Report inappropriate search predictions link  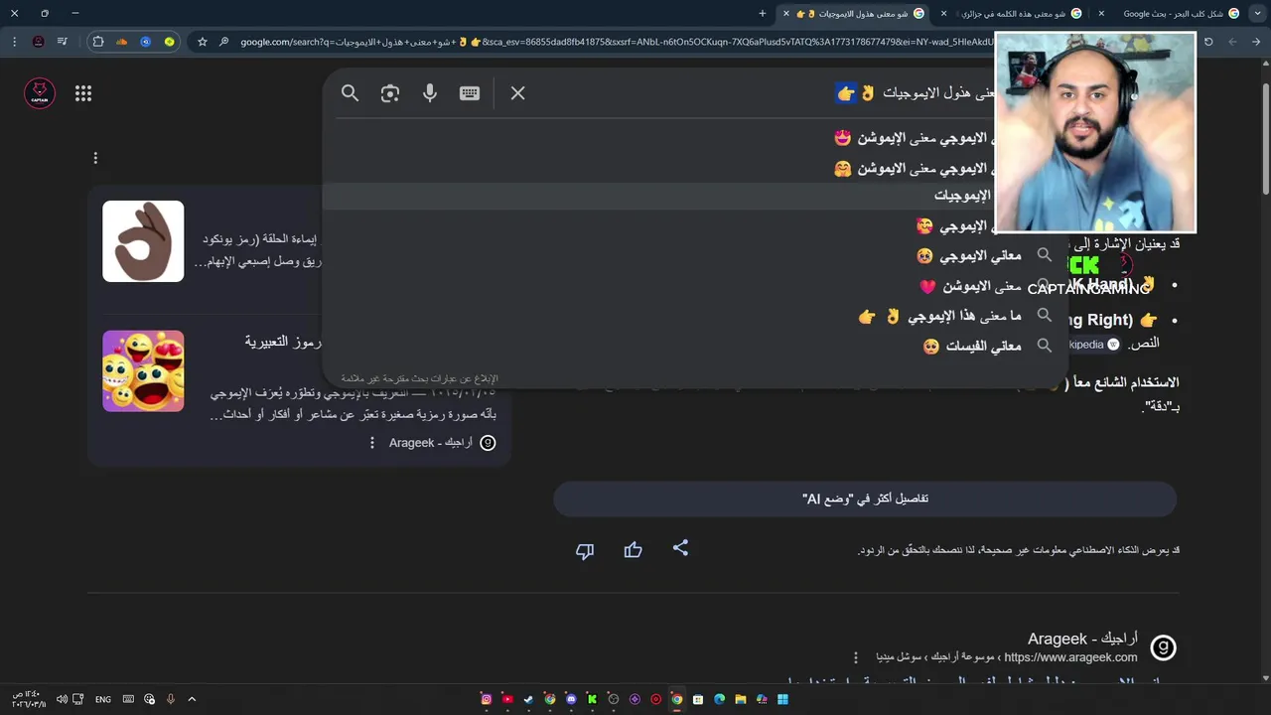(x=420, y=378)
